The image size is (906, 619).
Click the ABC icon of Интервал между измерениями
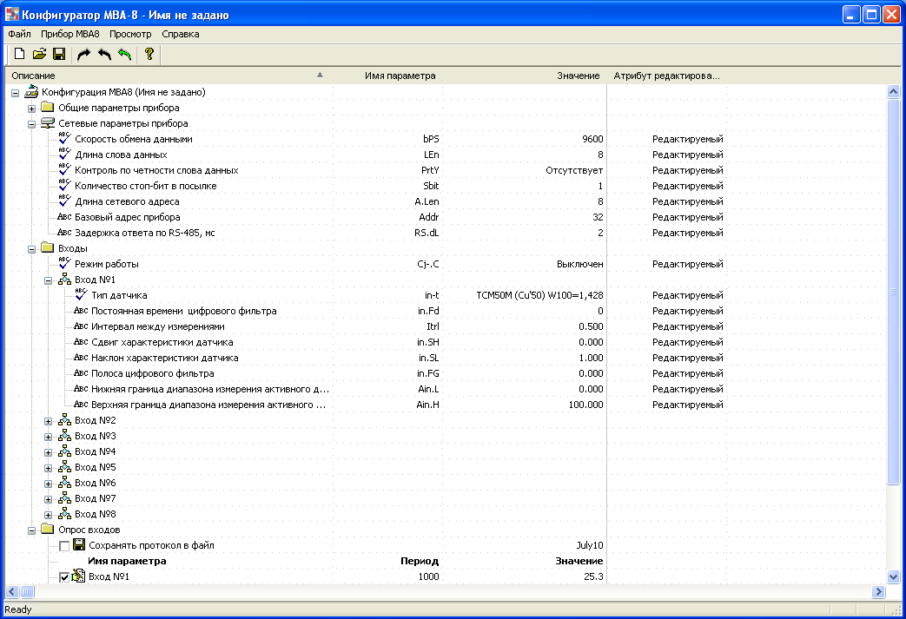coord(81,326)
